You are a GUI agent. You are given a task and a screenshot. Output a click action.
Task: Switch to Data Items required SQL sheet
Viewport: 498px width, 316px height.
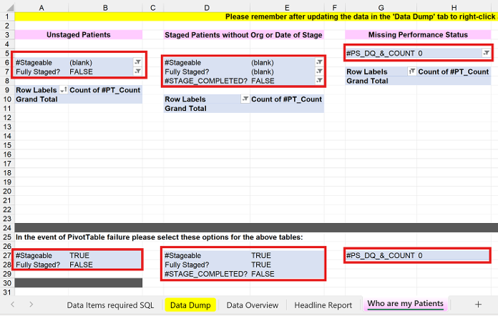110,305
